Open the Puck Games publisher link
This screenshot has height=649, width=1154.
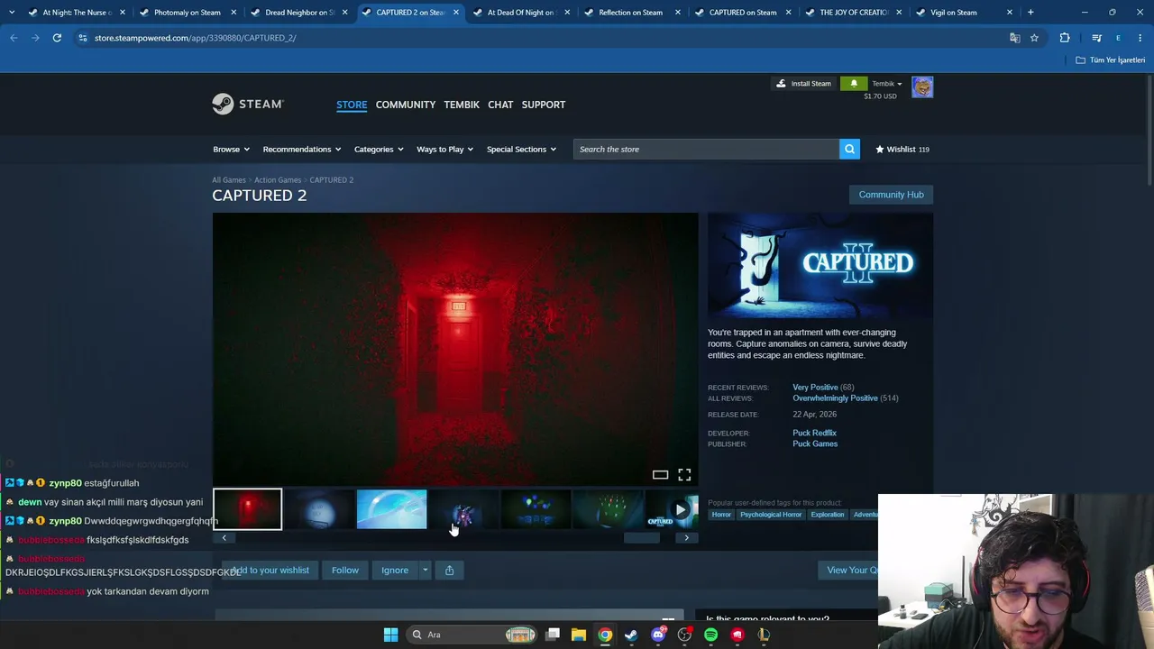[815, 443]
